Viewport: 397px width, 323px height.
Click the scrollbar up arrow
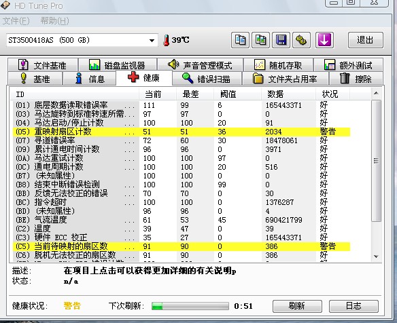point(376,93)
